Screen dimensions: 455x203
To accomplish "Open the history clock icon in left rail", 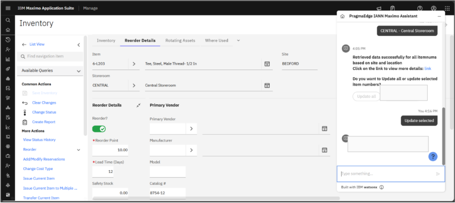I will 8,40.
